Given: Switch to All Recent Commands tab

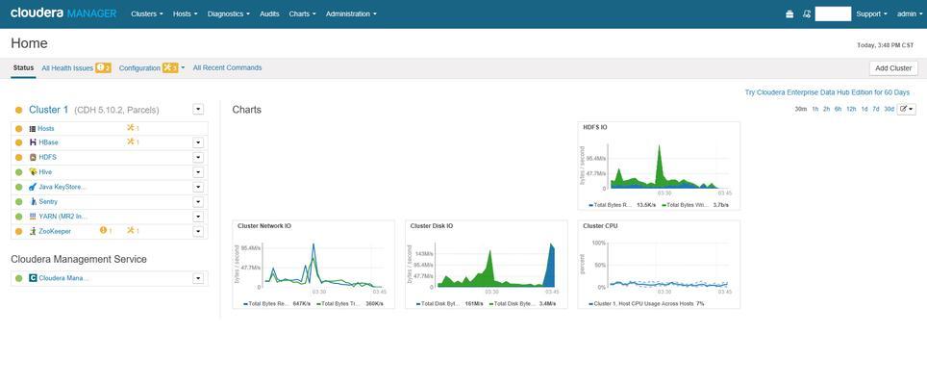Looking at the screenshot, I should 227,68.
